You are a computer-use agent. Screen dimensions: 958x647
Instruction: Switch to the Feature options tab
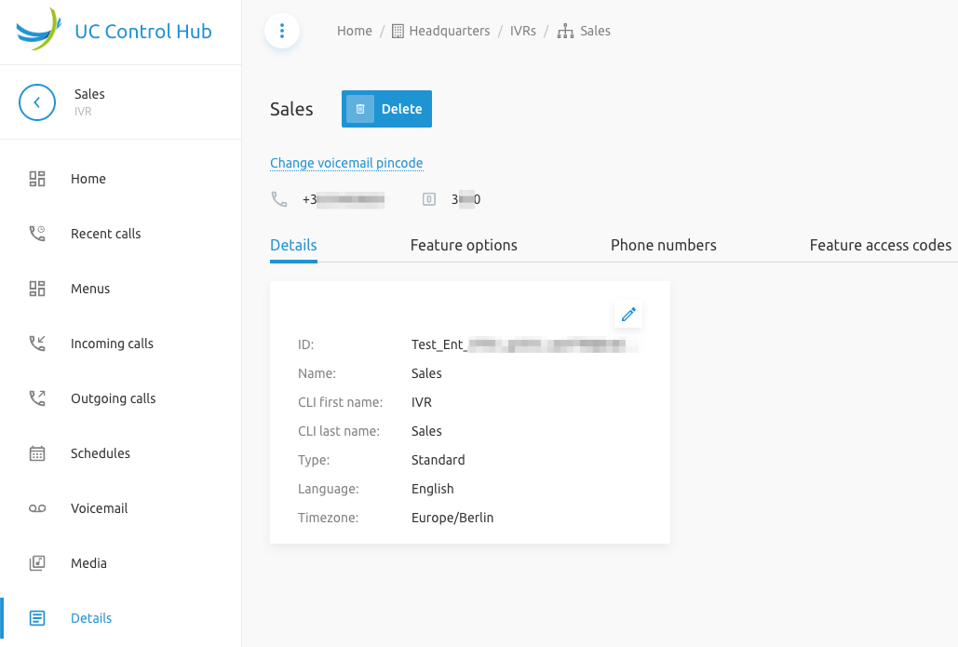pos(464,246)
